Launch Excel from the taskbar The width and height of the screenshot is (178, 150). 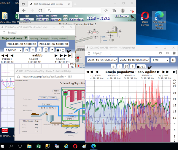tap(39, 146)
